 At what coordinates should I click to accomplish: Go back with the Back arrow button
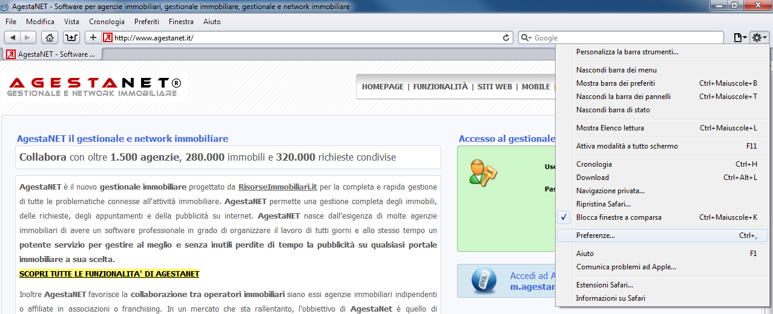coord(13,37)
